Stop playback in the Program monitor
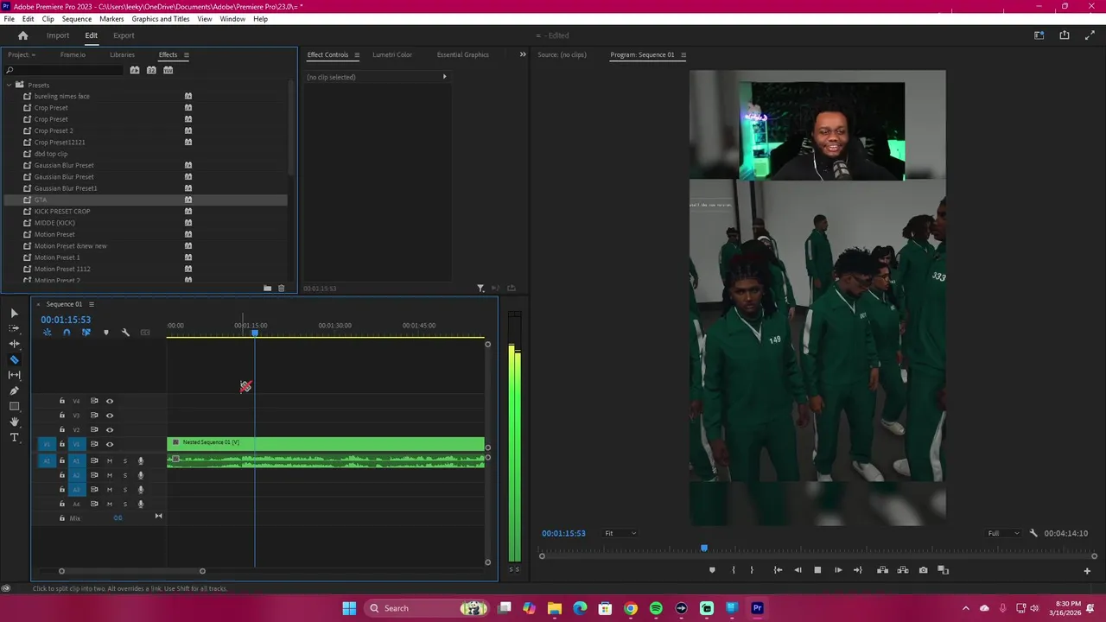This screenshot has width=1106, height=622. [817, 570]
